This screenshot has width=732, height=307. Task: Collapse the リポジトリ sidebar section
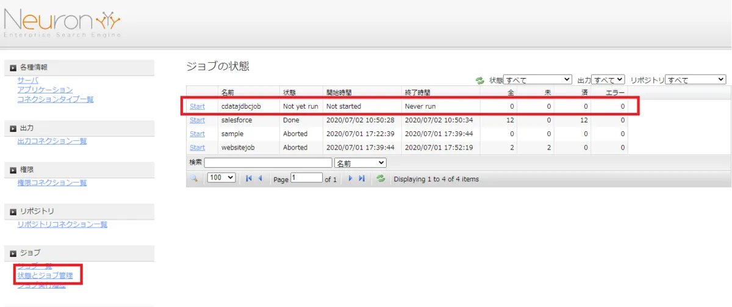[x=13, y=212]
